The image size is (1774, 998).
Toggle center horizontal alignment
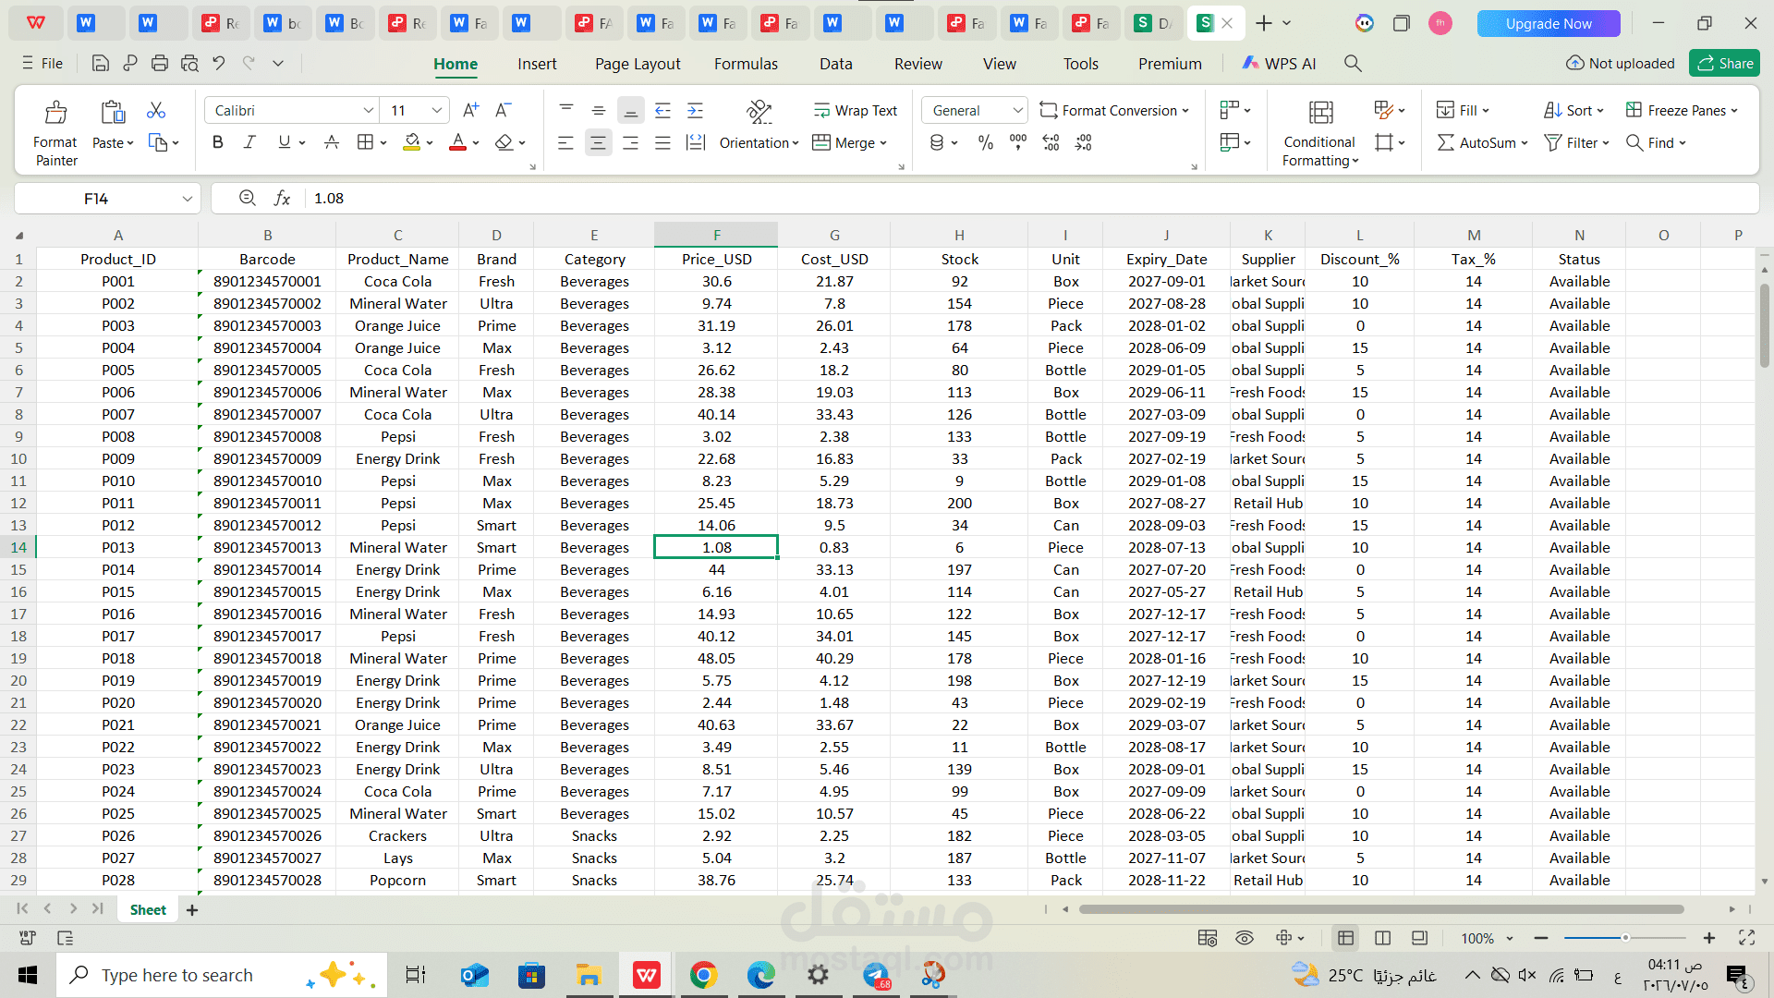[x=598, y=142]
